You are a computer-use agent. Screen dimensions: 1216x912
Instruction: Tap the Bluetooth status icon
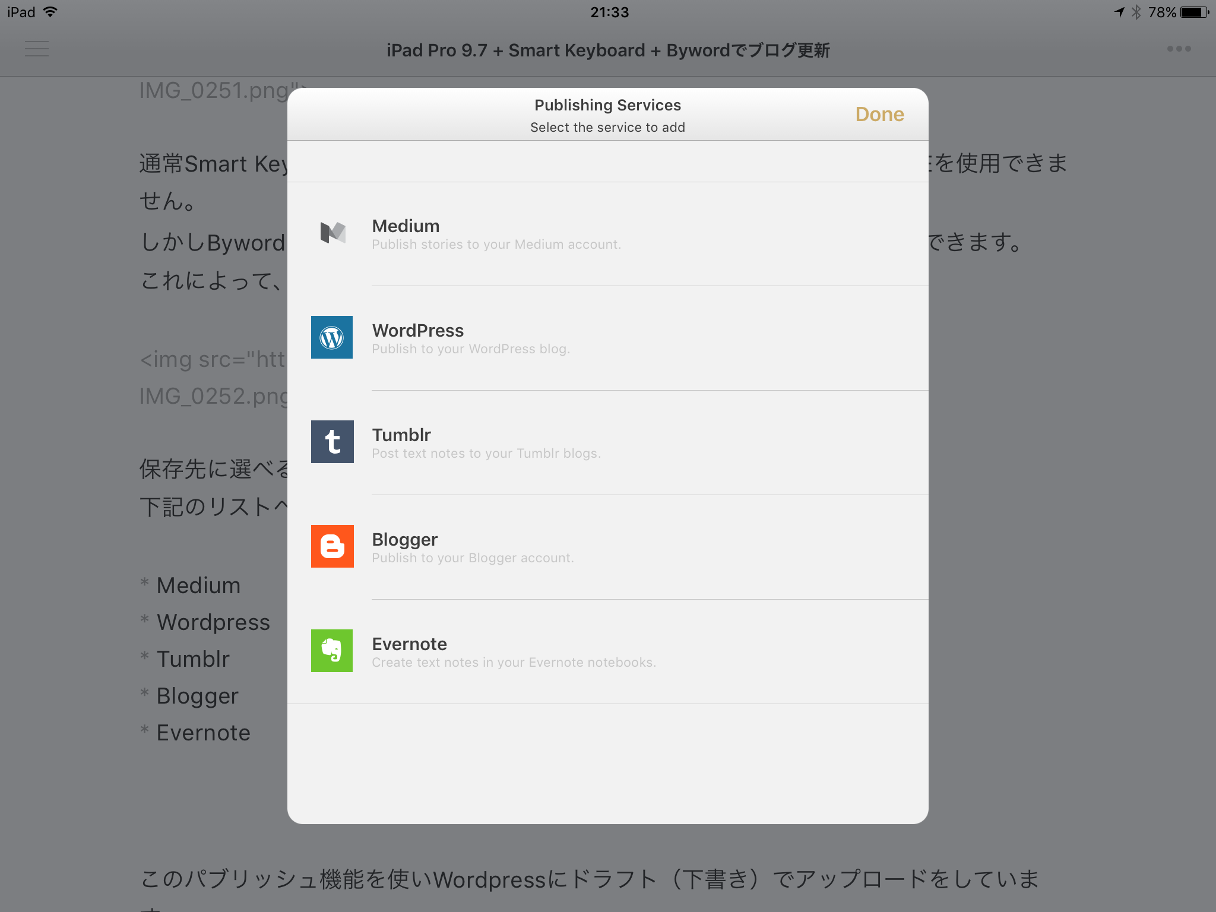pos(1136,12)
